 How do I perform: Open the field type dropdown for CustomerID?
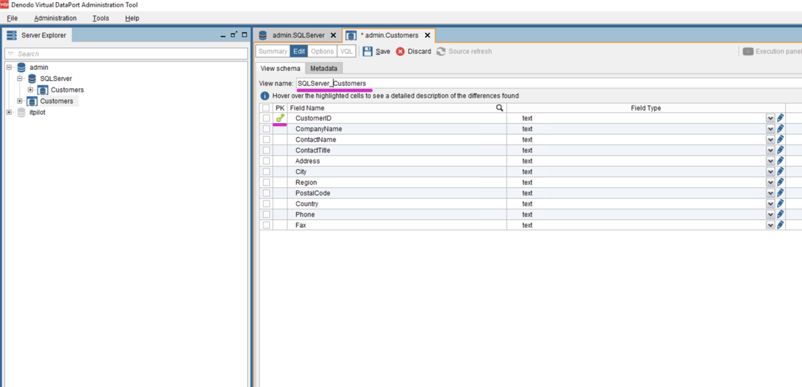click(770, 118)
